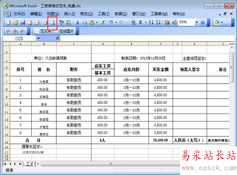Viewport: 237px width, 175px height.
Task: Expand the Paste options dropdown arrow
Action: 97,23
